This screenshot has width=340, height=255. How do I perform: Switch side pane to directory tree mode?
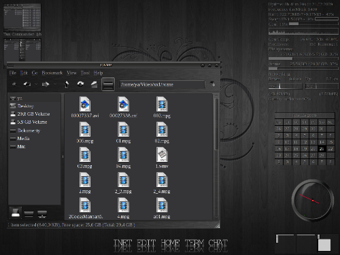pyautogui.click(x=29, y=214)
